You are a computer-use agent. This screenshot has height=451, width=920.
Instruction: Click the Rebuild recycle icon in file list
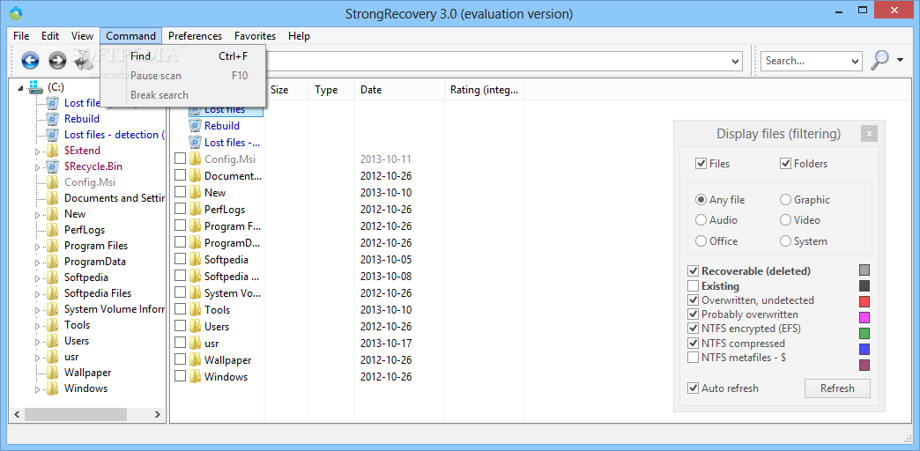195,125
